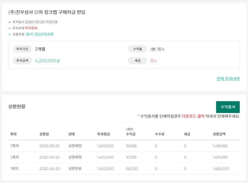This screenshot has height=183, width=248.
Task: Click the red 투자완료 status text
Action: (31, 28)
